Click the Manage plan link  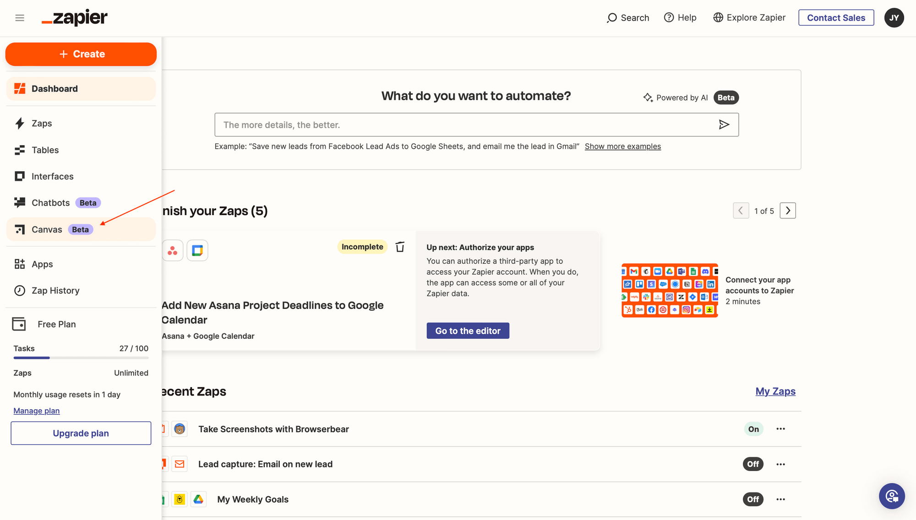click(37, 411)
